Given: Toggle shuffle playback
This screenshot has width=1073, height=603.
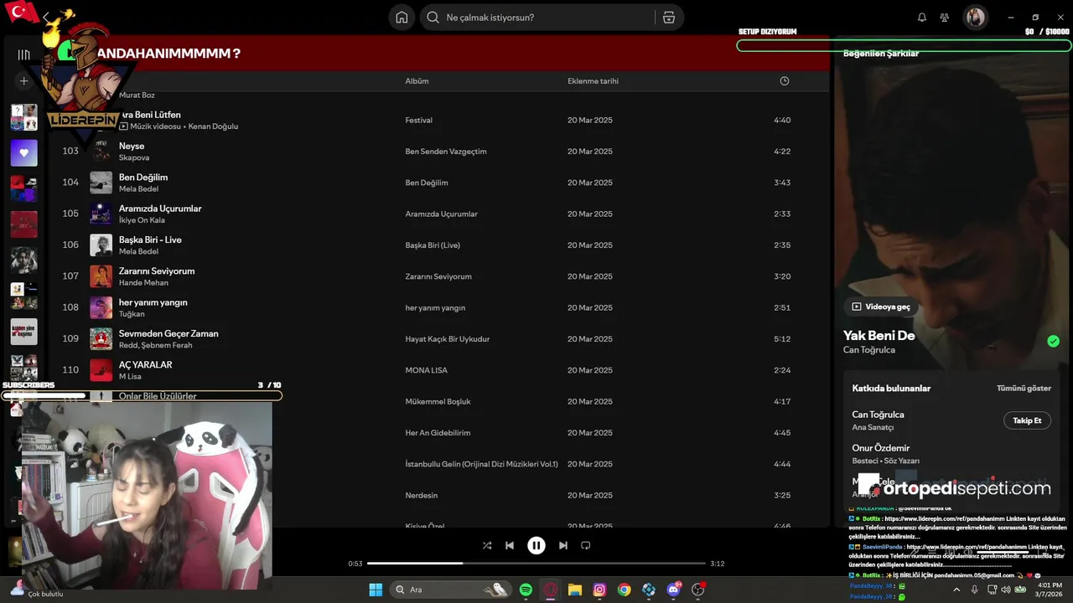Looking at the screenshot, I should pos(487,545).
